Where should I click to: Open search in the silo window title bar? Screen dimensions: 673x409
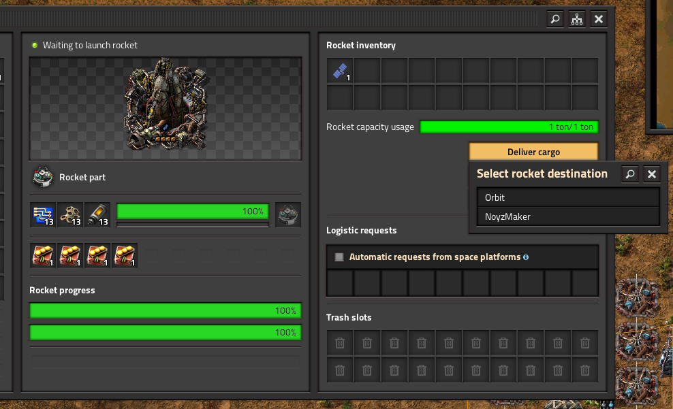(555, 19)
